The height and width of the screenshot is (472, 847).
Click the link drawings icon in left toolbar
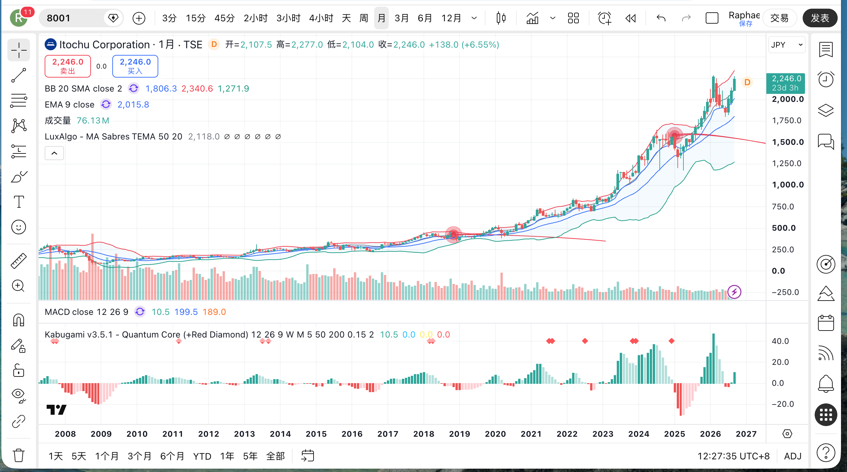click(x=19, y=421)
